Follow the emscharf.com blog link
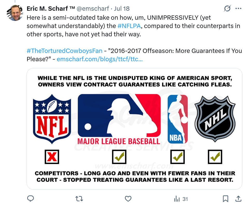The image size is (249, 209). coord(100,59)
